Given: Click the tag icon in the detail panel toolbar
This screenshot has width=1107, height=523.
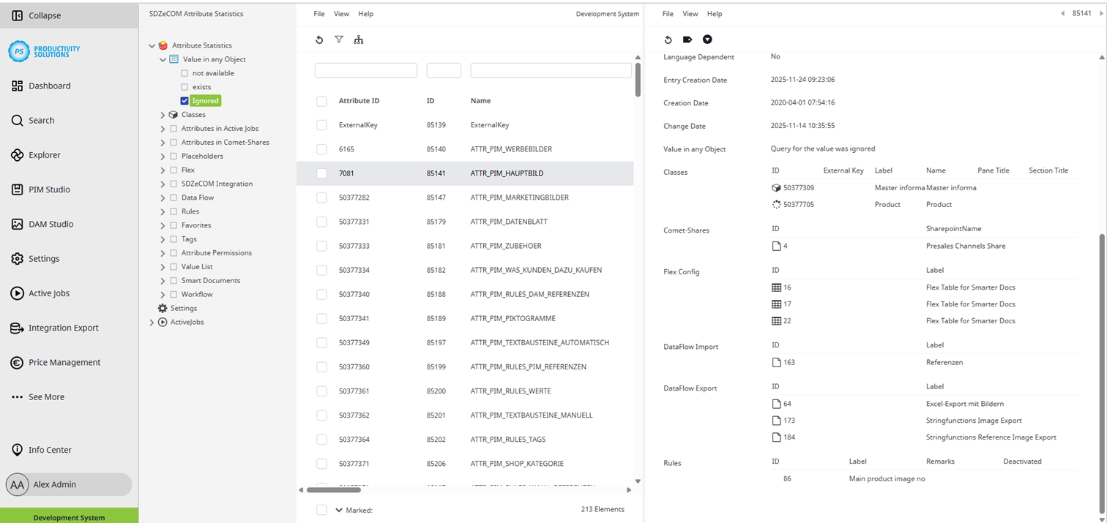Looking at the screenshot, I should pyautogui.click(x=687, y=39).
